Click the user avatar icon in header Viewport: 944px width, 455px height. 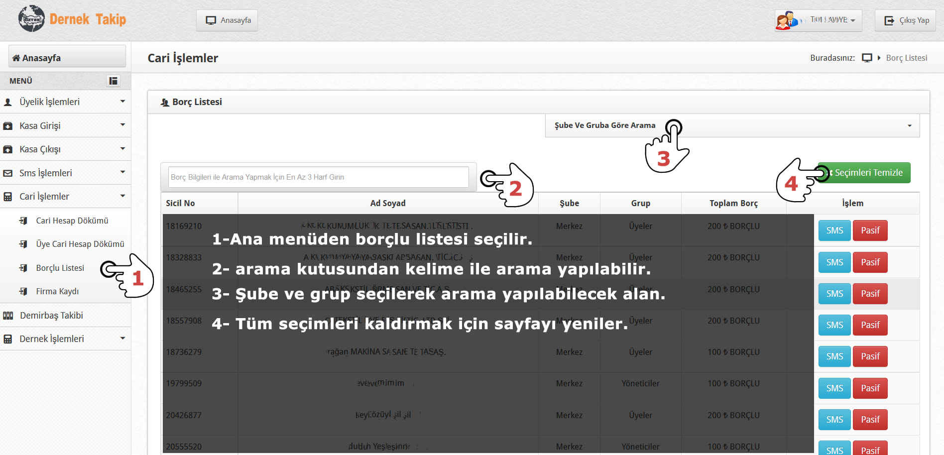click(786, 20)
